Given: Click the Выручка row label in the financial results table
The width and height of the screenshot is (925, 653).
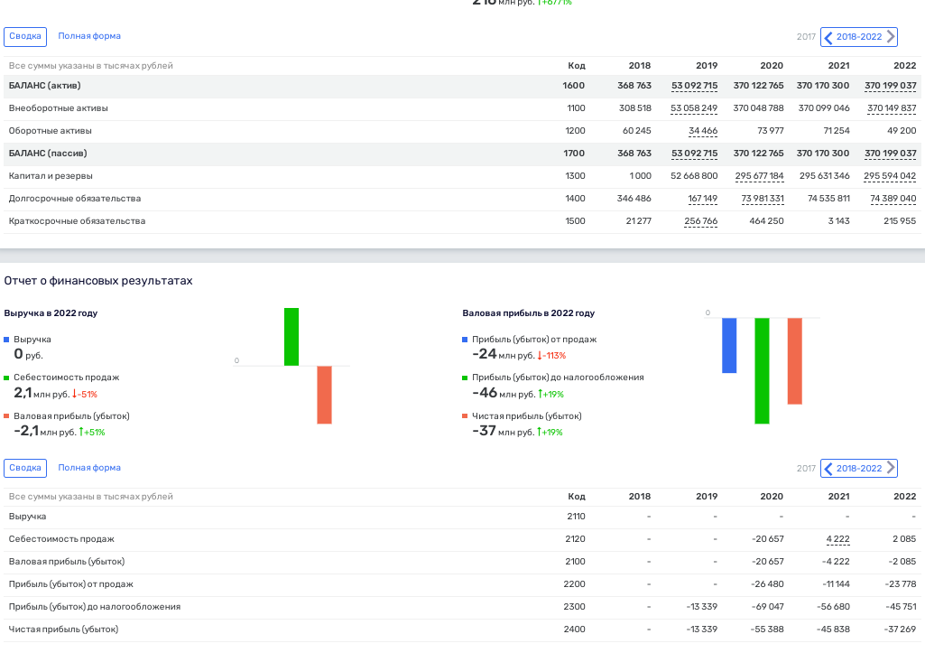Looking at the screenshot, I should 27,517.
